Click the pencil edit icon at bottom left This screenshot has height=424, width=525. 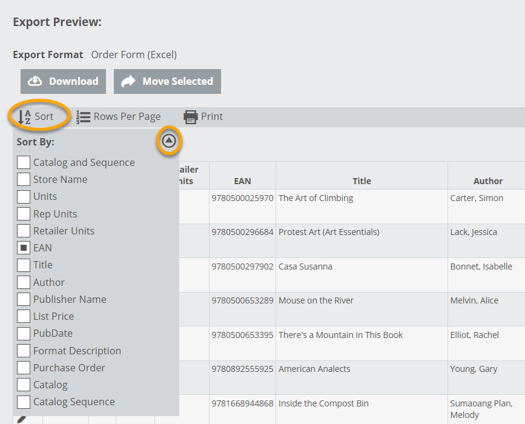(x=21, y=419)
